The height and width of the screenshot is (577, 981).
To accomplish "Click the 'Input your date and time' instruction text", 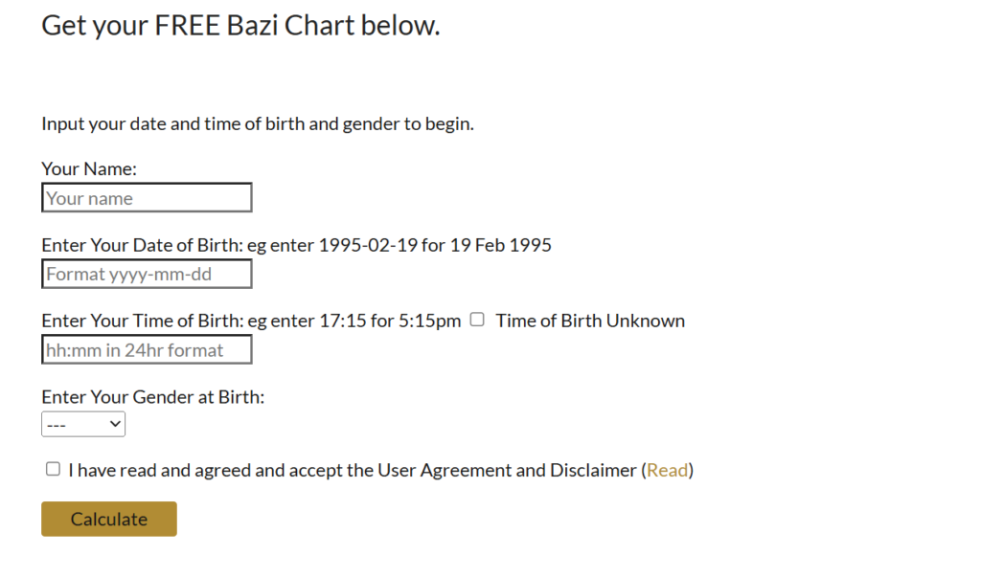I will (258, 123).
